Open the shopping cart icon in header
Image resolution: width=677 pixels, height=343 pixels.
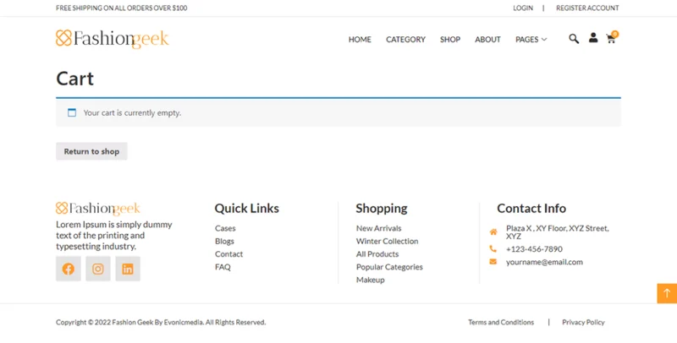(610, 39)
